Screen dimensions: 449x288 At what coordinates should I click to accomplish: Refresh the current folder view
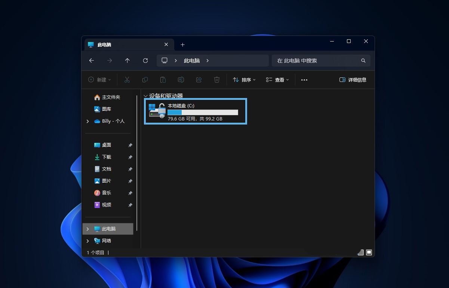[x=145, y=61]
